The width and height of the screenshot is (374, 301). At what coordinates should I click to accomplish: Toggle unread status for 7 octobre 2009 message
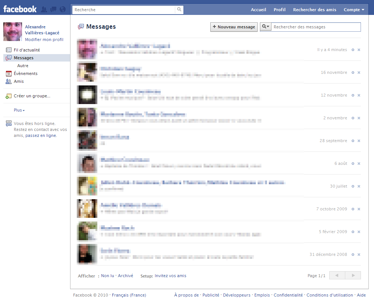[x=353, y=209]
